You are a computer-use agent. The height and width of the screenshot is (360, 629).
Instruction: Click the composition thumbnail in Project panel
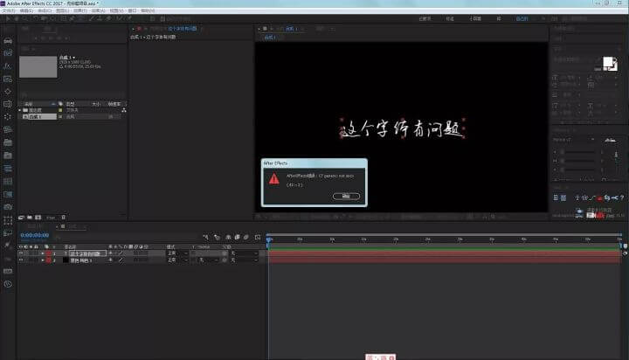coord(38,66)
